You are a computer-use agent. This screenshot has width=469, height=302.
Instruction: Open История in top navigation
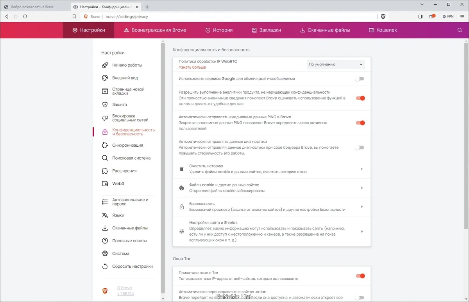pos(219,30)
